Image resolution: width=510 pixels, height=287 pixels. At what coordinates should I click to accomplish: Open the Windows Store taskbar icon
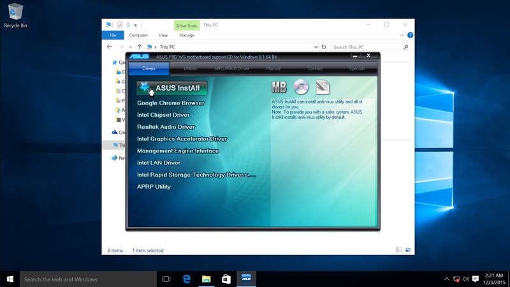(x=226, y=279)
